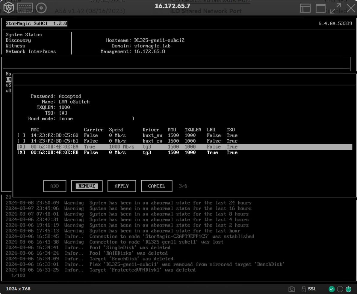Select Network Interfaces menu item
The image size is (357, 294).
[x=31, y=52]
